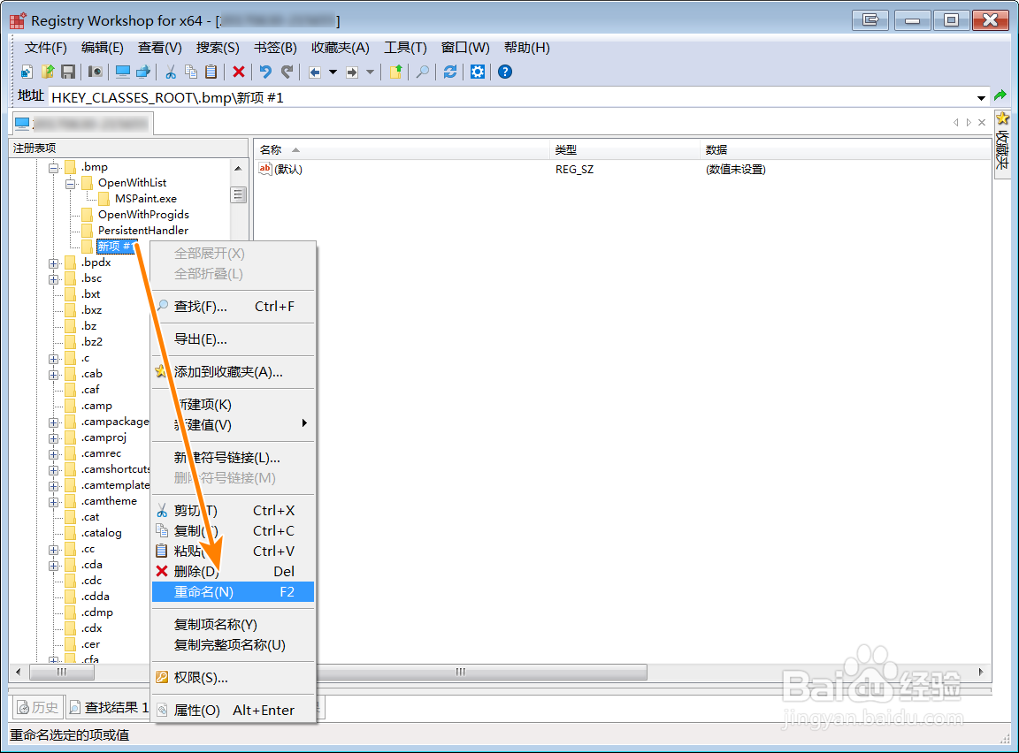Click the save floppy disk icon
The width and height of the screenshot is (1019, 753).
tap(67, 72)
